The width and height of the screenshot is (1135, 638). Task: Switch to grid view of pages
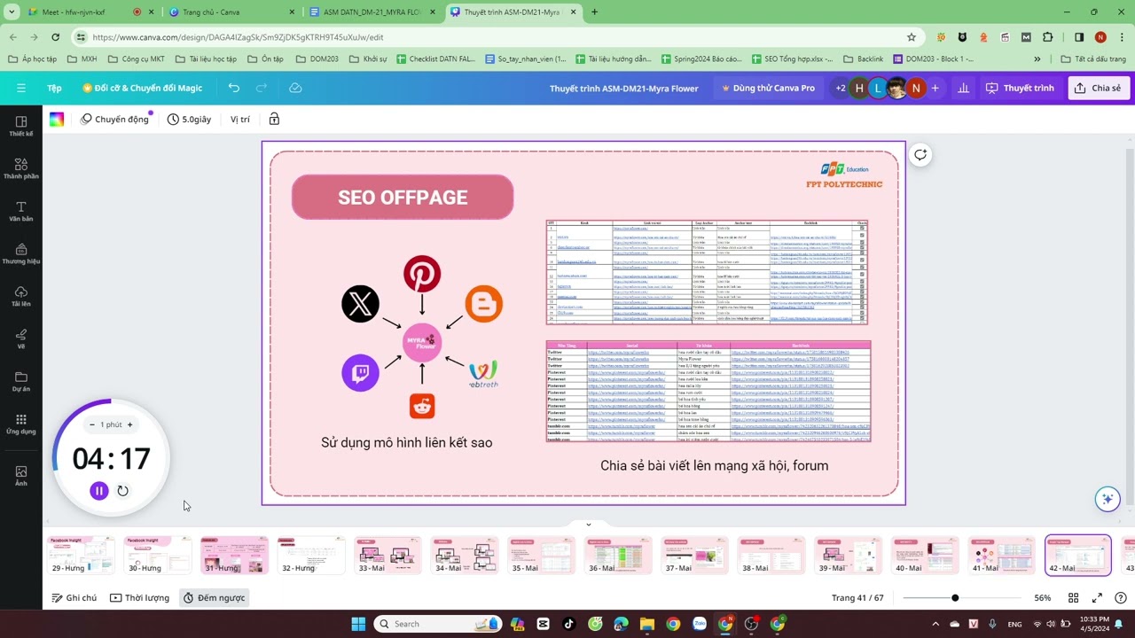point(1073,598)
